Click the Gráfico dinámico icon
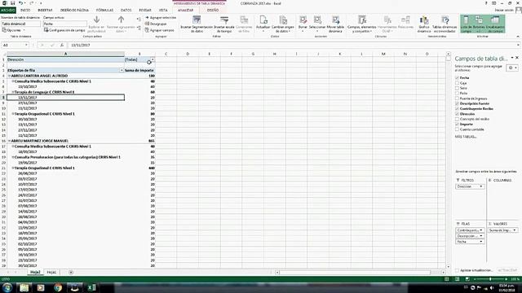Image resolution: width=522 pixels, height=293 pixels. (x=424, y=20)
